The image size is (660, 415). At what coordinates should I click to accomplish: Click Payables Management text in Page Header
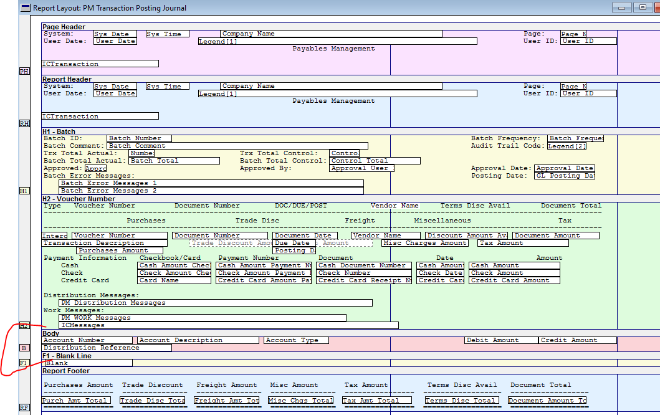[334, 49]
